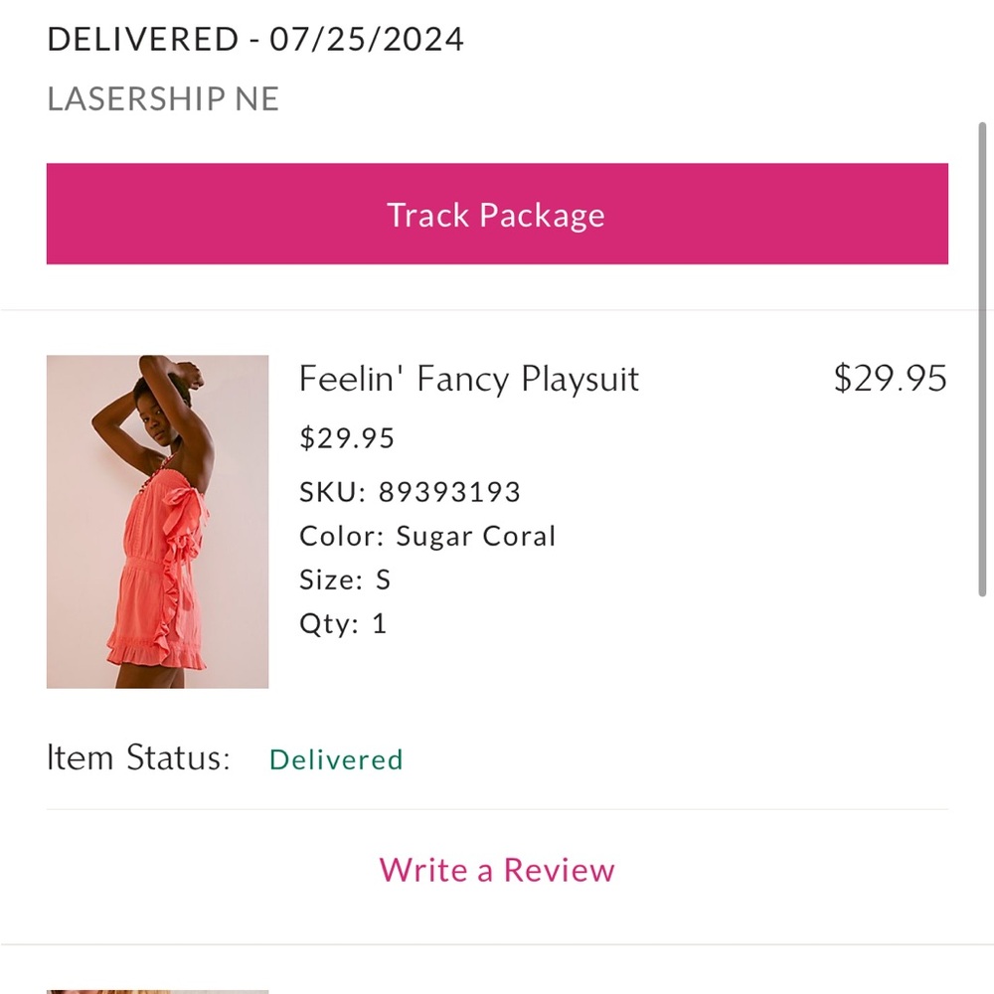Click the Qty: 1 detail text
The height and width of the screenshot is (994, 994).
point(342,623)
